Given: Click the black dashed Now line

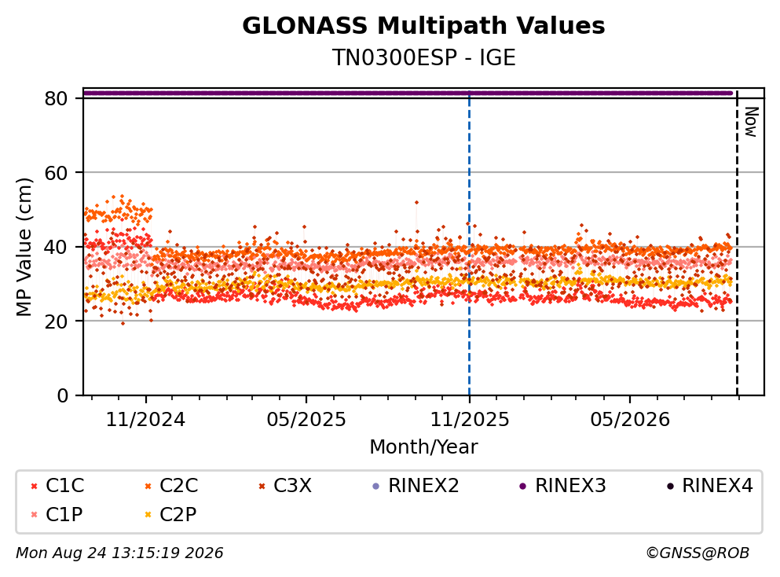Looking at the screenshot, I should click(737, 244).
